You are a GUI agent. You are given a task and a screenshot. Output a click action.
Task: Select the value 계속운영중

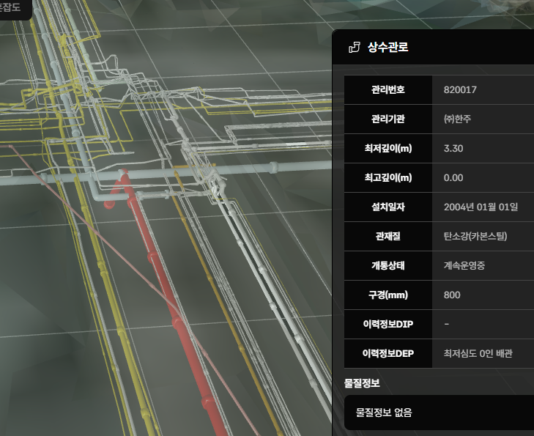click(x=464, y=265)
